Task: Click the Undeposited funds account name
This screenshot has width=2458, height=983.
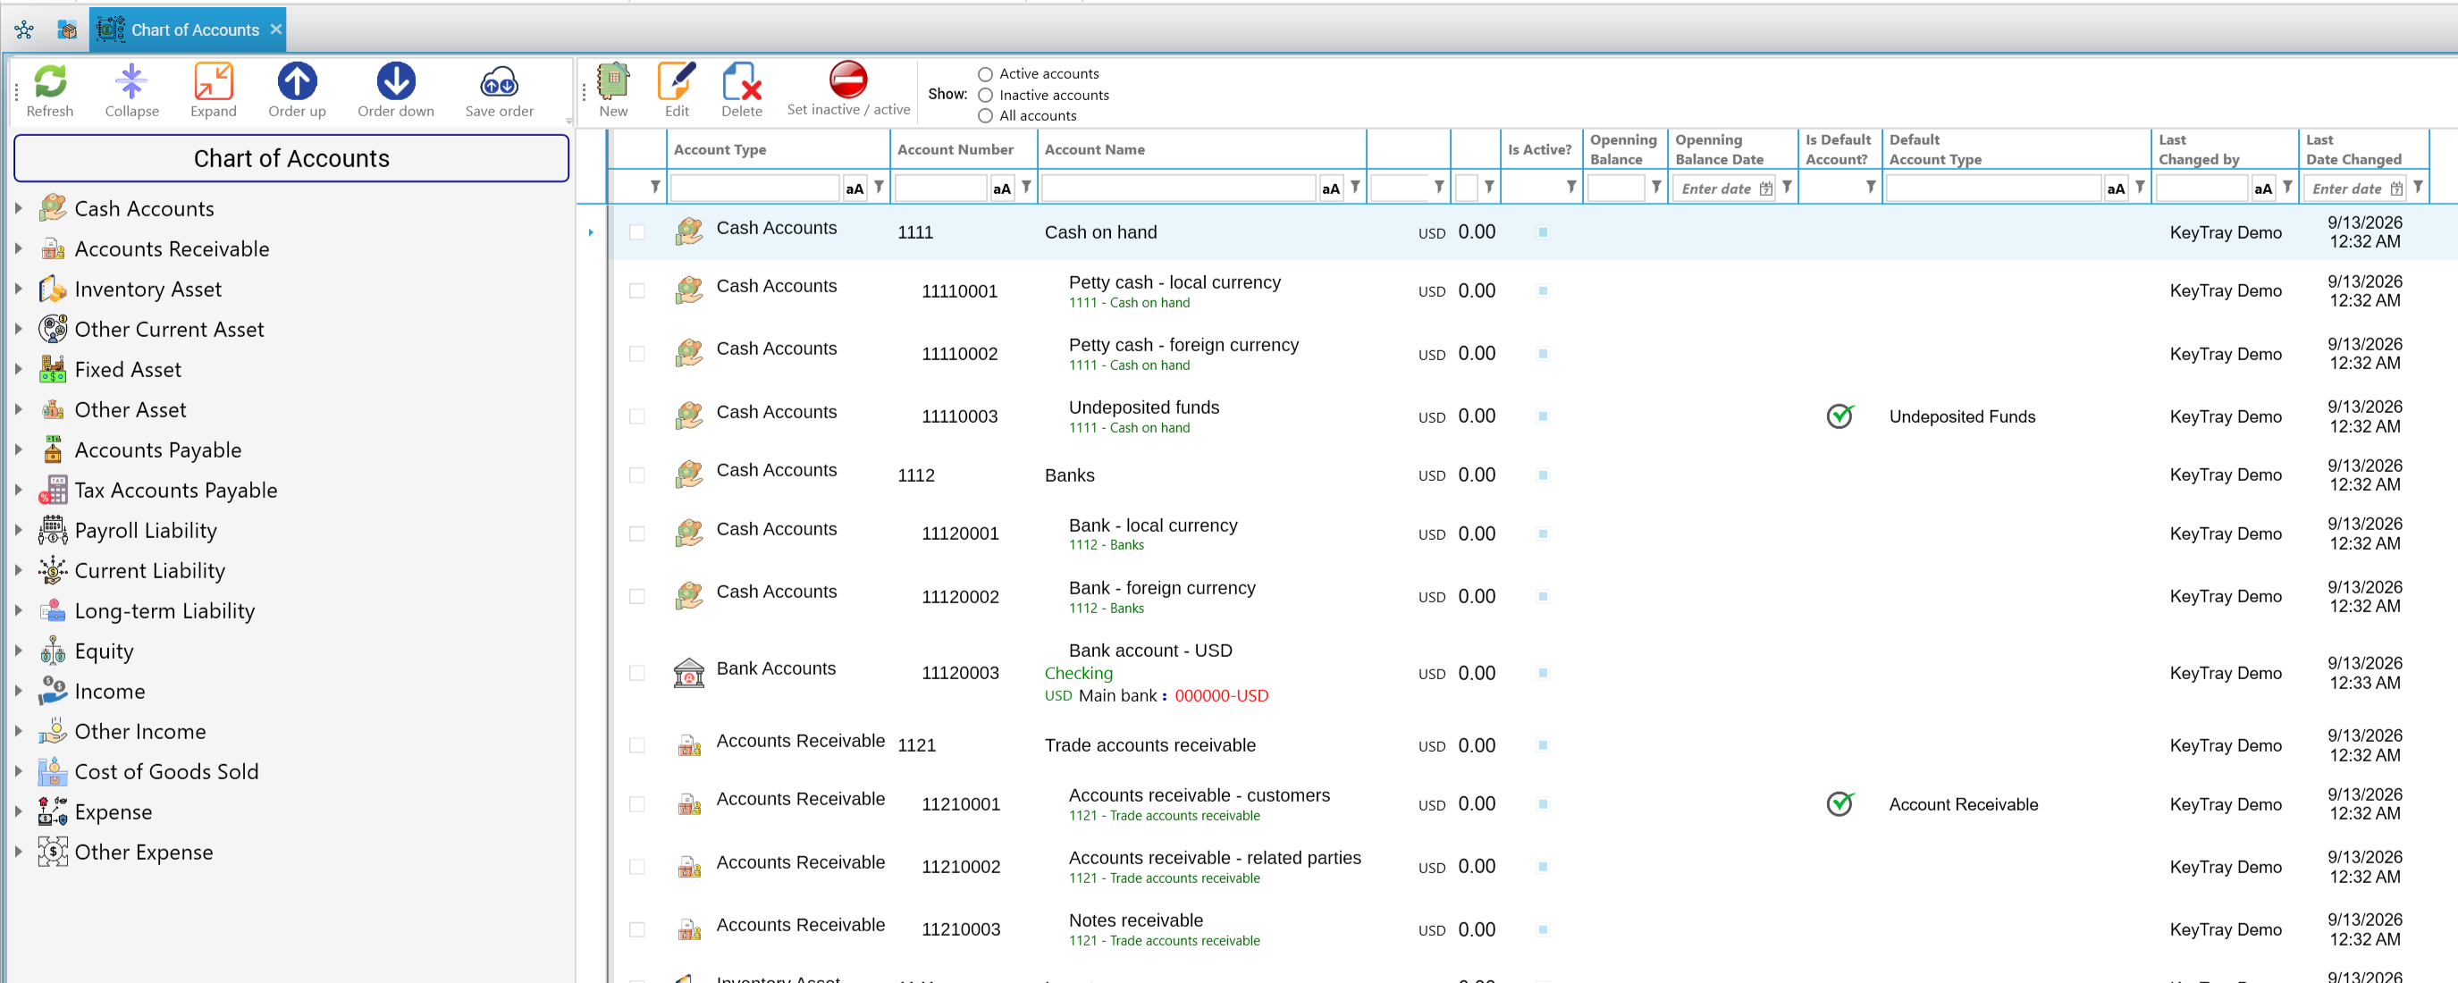Action: pyautogui.click(x=1143, y=407)
